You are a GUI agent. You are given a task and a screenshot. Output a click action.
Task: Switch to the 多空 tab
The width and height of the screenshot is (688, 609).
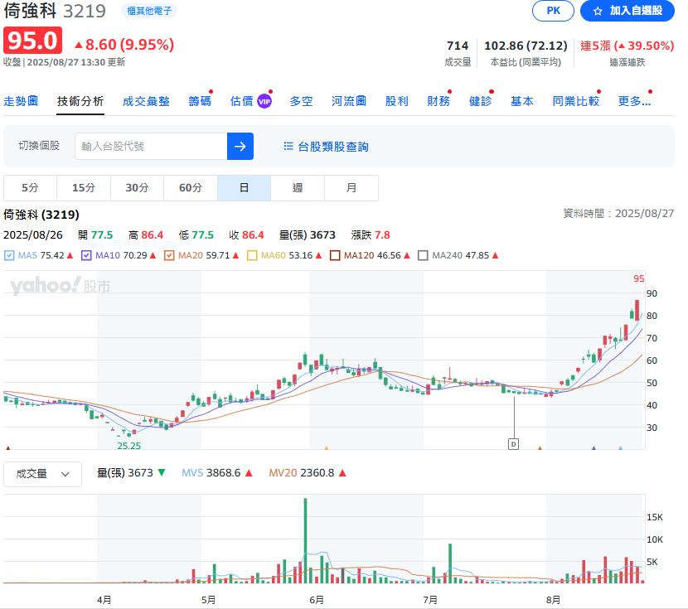pyautogui.click(x=301, y=101)
